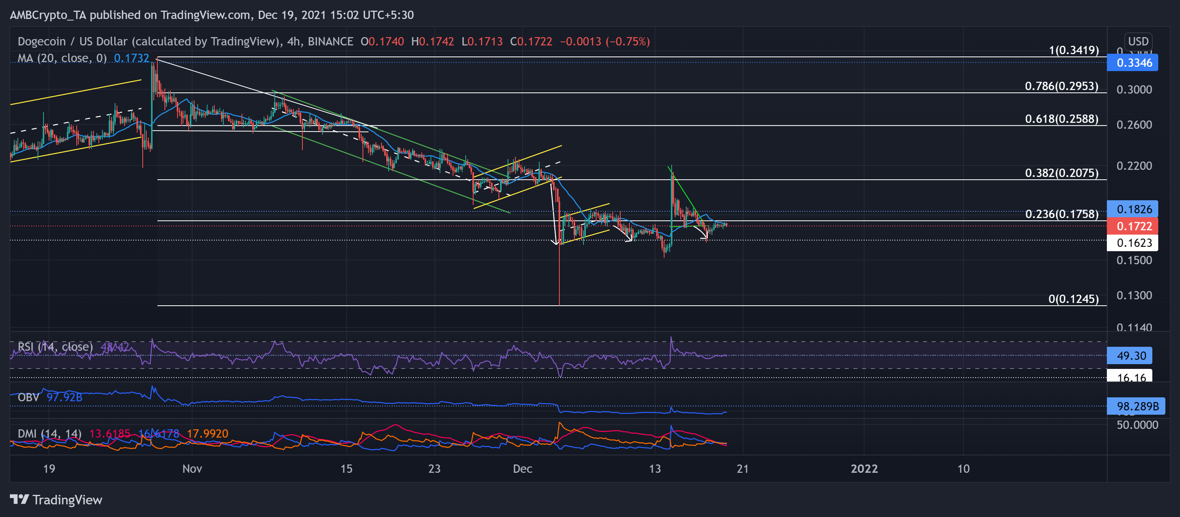1180x517 pixels.
Task: Click the 13 date on time axis
Action: 655,468
